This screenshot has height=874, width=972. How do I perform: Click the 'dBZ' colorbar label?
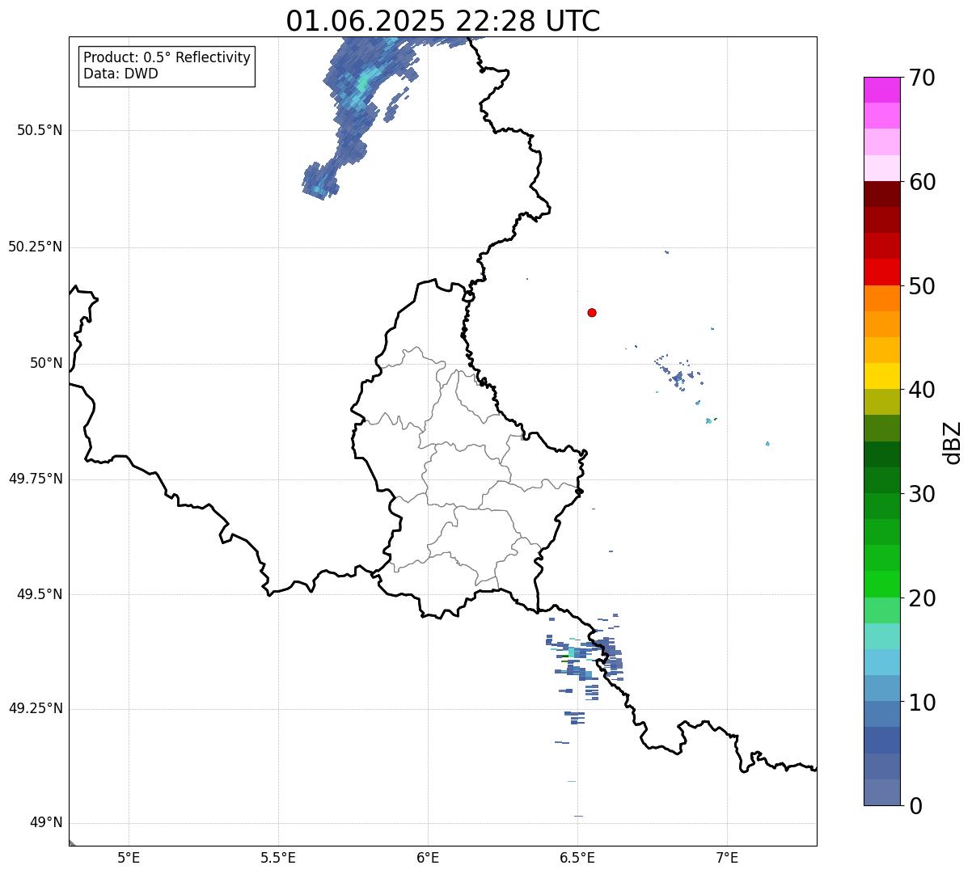(x=952, y=441)
